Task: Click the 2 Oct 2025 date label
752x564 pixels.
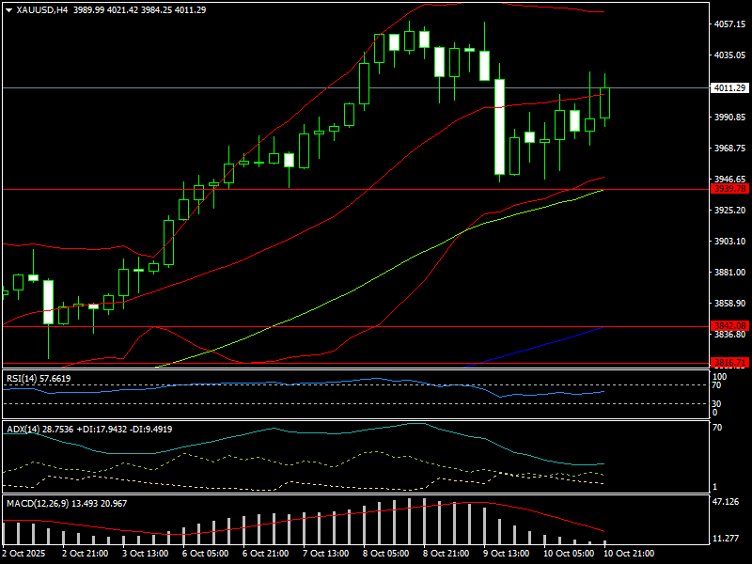Action: pos(23,555)
